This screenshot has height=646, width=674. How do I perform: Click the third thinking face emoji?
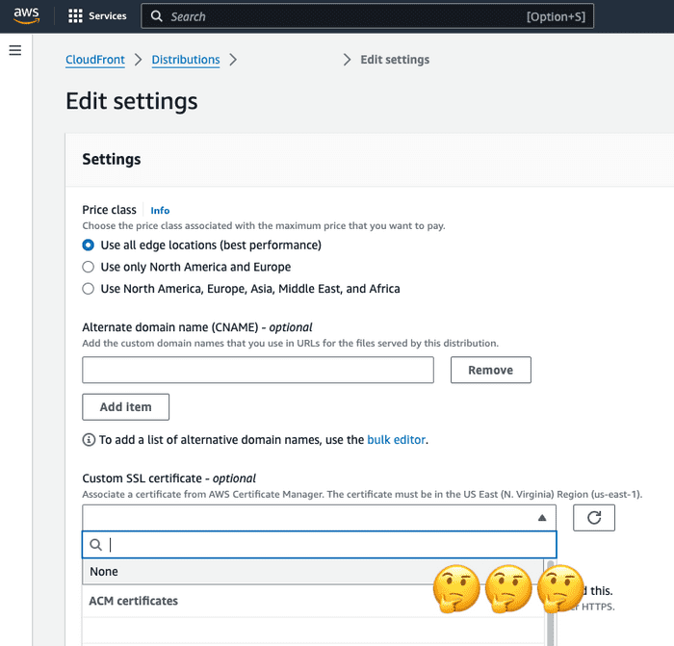click(560, 589)
